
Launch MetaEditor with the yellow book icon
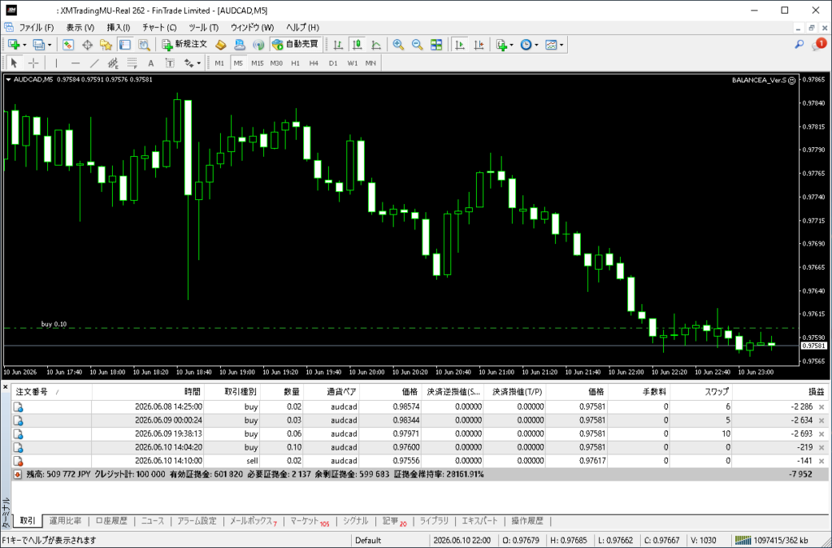[x=221, y=45]
